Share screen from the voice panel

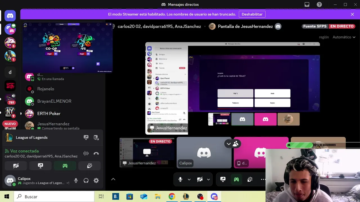pyautogui.click(x=40, y=166)
